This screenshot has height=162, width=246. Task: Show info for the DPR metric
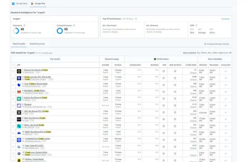click(x=196, y=25)
